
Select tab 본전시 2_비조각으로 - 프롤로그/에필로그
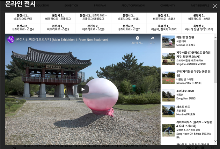[93, 18]
